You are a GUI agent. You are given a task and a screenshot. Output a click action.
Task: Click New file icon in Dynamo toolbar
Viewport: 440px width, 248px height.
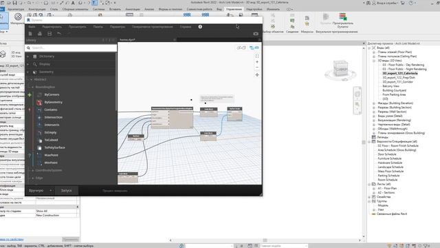(30, 34)
